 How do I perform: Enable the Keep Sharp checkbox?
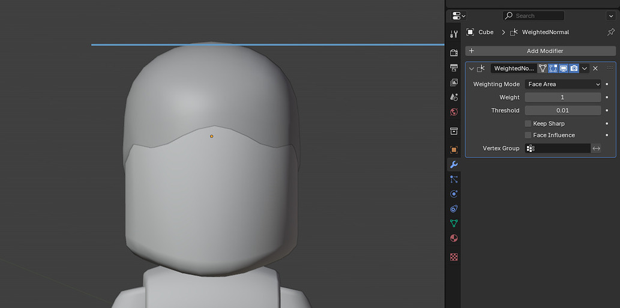pyautogui.click(x=528, y=124)
